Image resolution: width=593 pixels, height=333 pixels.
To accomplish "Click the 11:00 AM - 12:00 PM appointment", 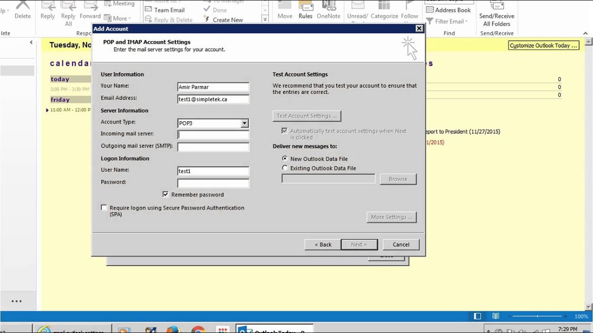I will (x=71, y=110).
